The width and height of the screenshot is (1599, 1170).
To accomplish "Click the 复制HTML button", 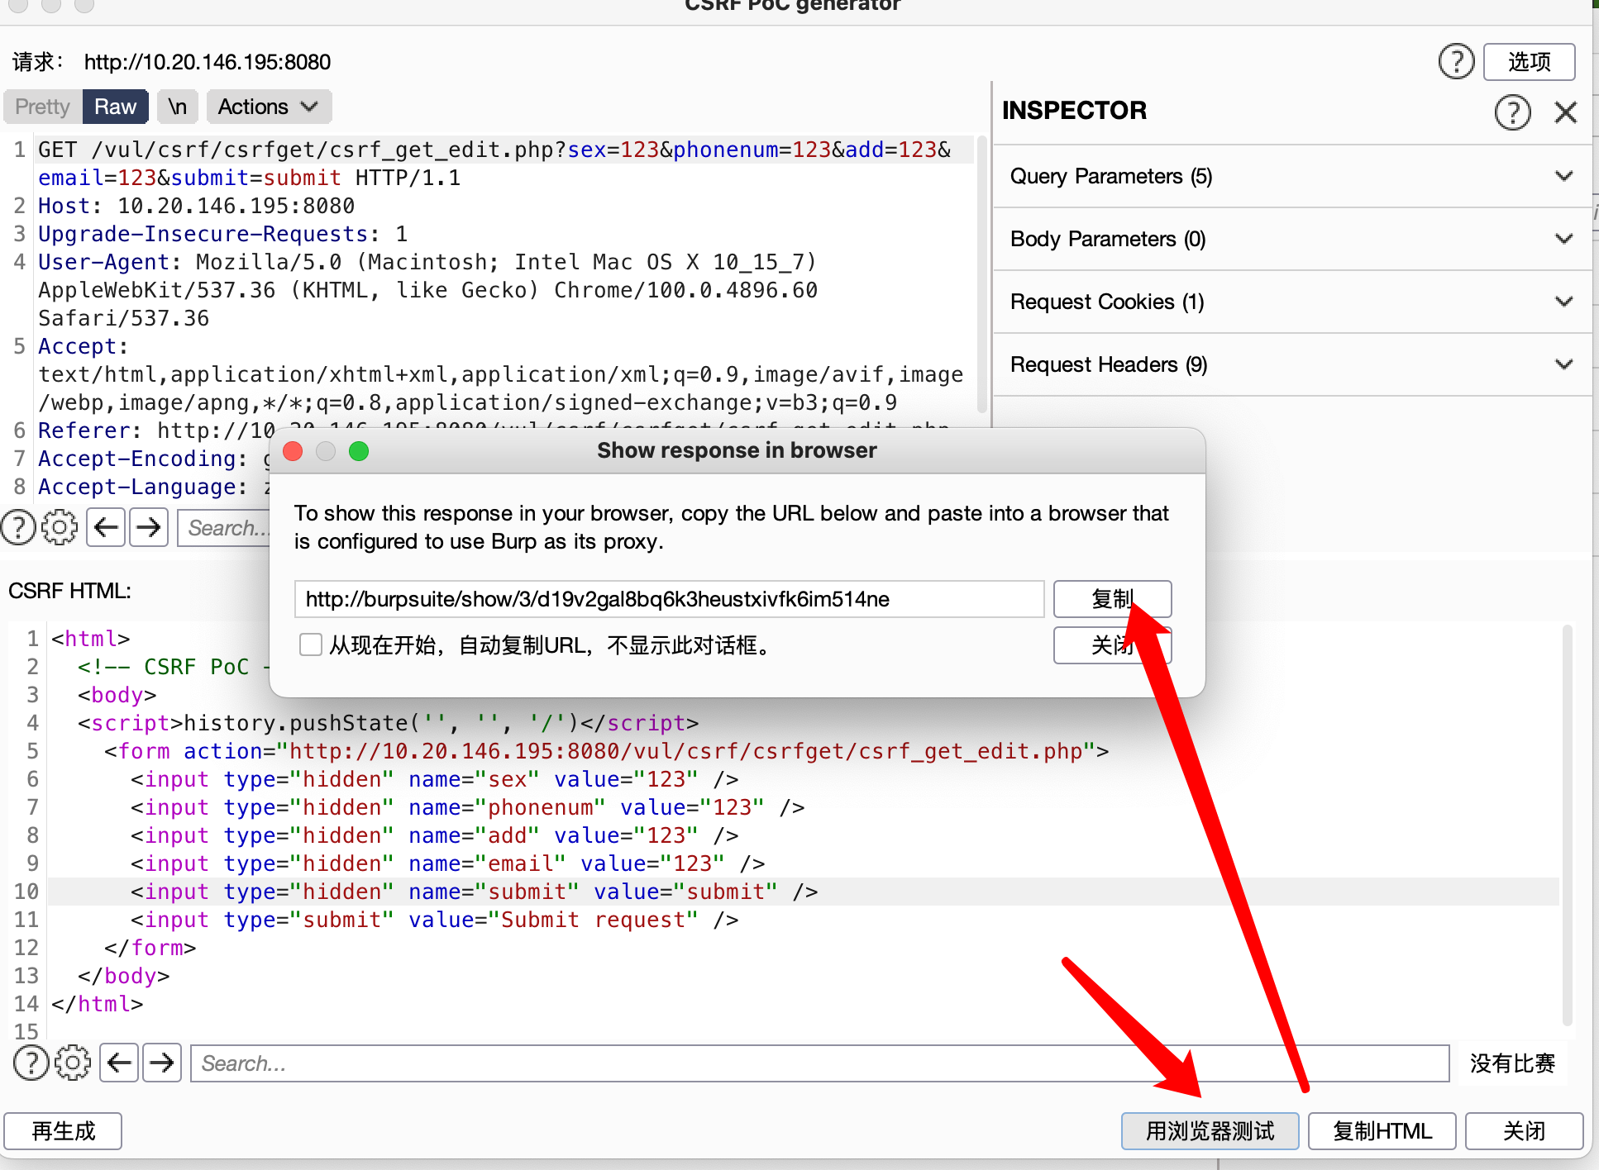I will click(1382, 1130).
